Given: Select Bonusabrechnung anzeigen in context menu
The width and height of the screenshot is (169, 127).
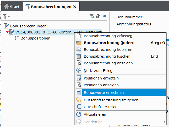Looking at the screenshot, I should (x=108, y=63).
